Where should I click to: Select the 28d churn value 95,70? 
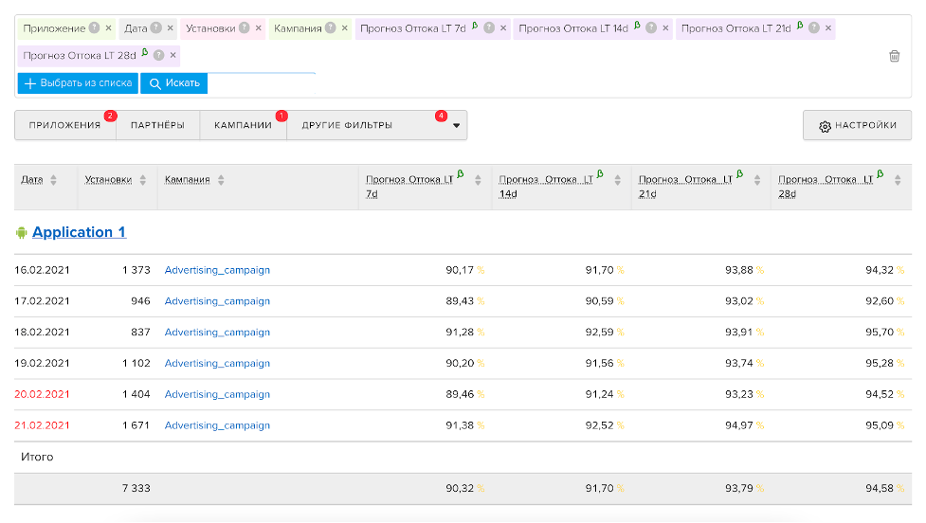coord(880,332)
